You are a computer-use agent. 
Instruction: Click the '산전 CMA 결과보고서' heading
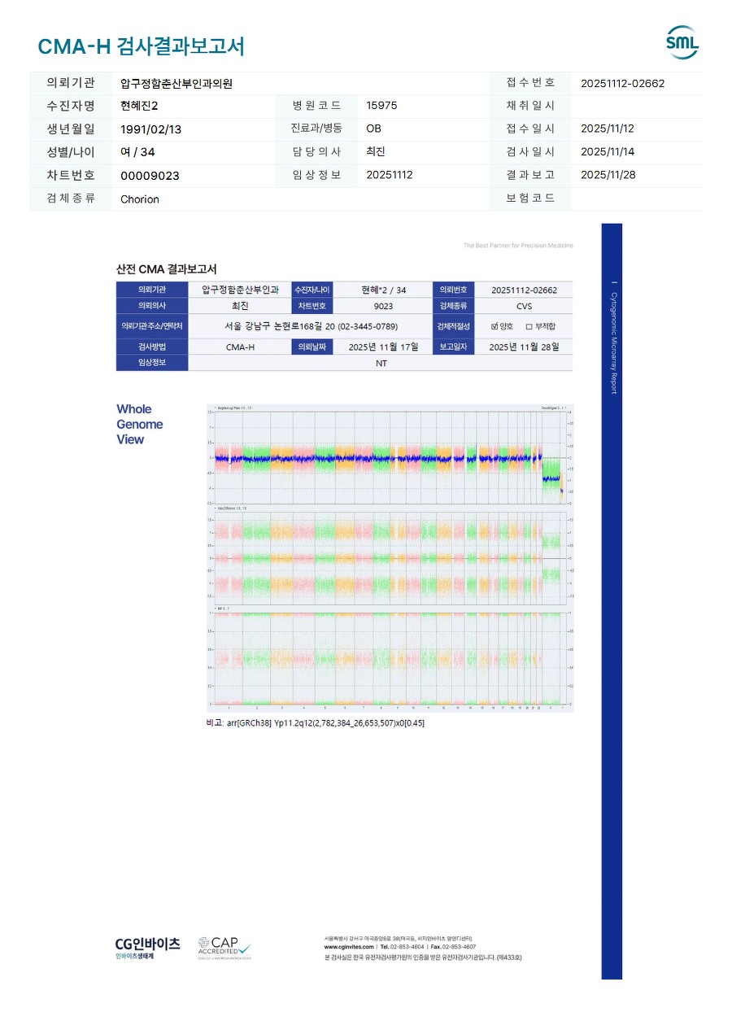point(167,268)
